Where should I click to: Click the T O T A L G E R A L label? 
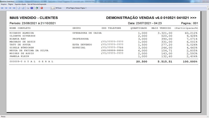pos(38,62)
